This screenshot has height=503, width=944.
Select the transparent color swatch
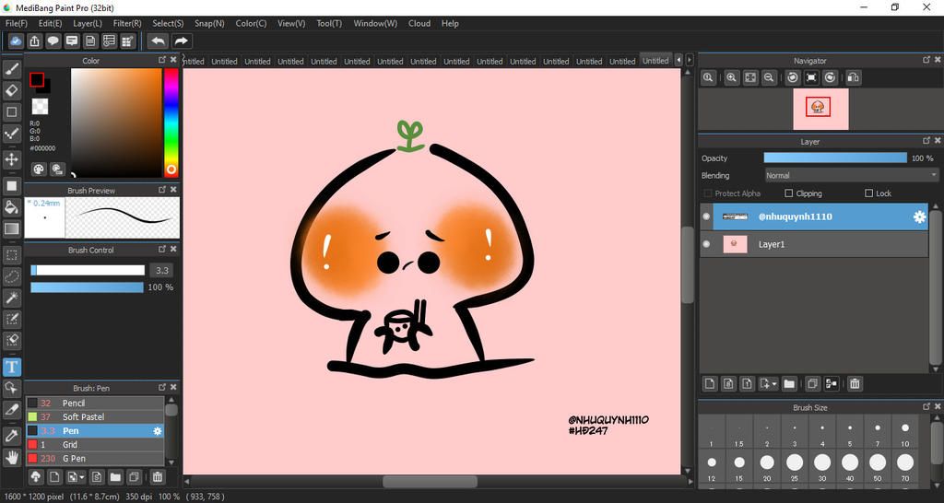40,107
